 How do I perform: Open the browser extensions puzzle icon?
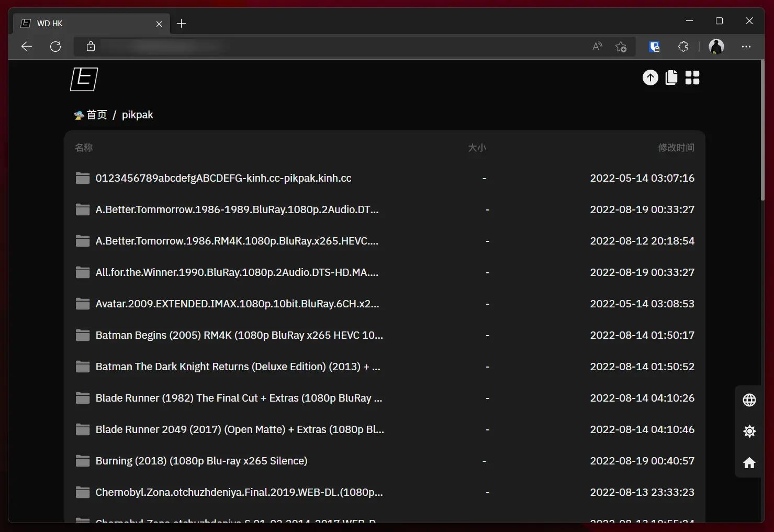click(683, 47)
